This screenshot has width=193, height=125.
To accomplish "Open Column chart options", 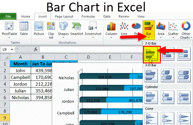I will coord(111,30).
